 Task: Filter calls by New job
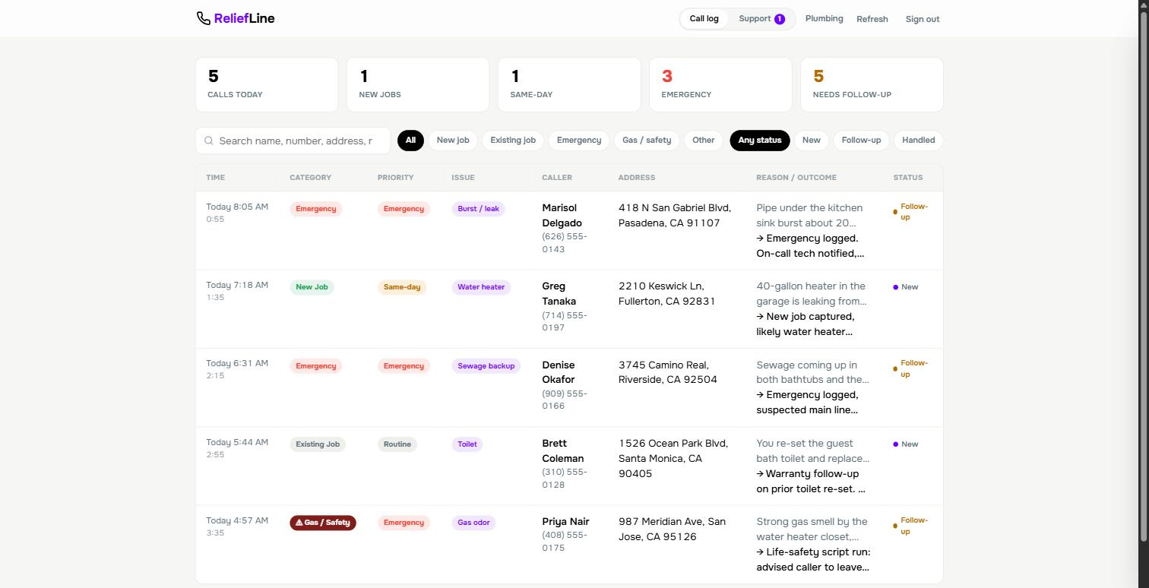(453, 141)
